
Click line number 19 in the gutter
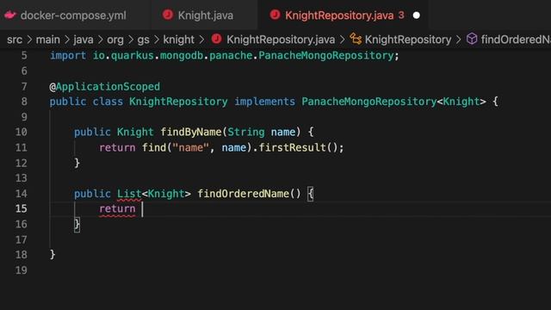(x=21, y=270)
